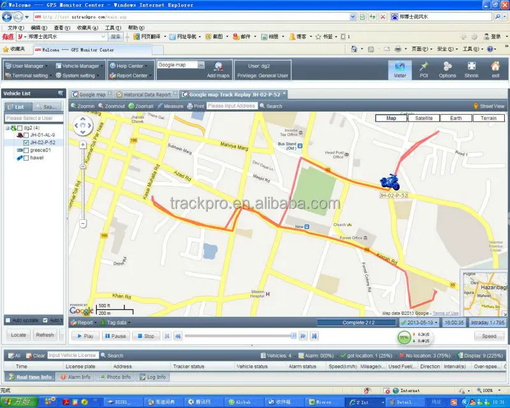Click Clear in bottom info panel

(x=35, y=356)
